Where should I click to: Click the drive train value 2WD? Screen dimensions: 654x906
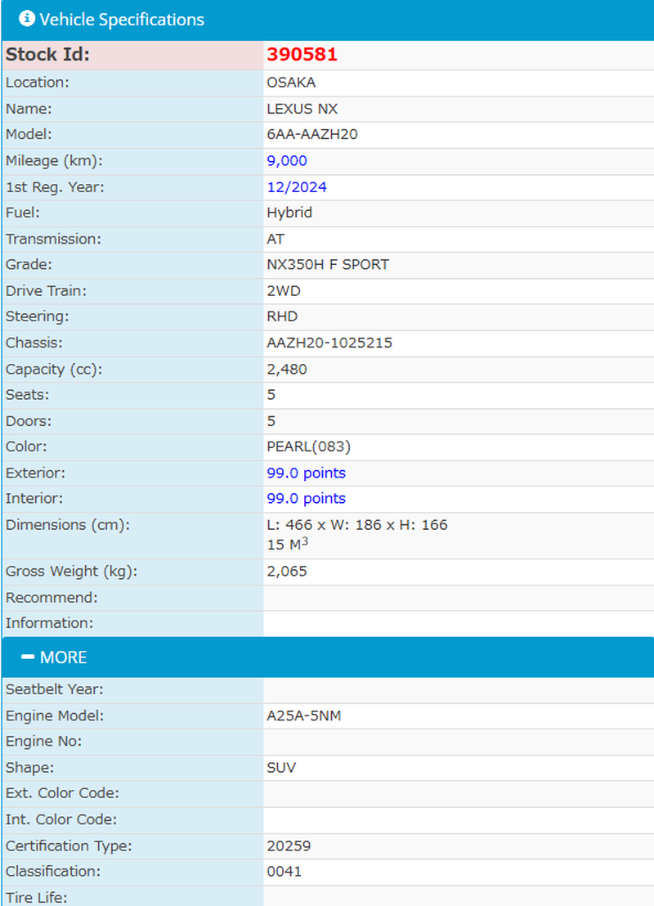pos(284,290)
